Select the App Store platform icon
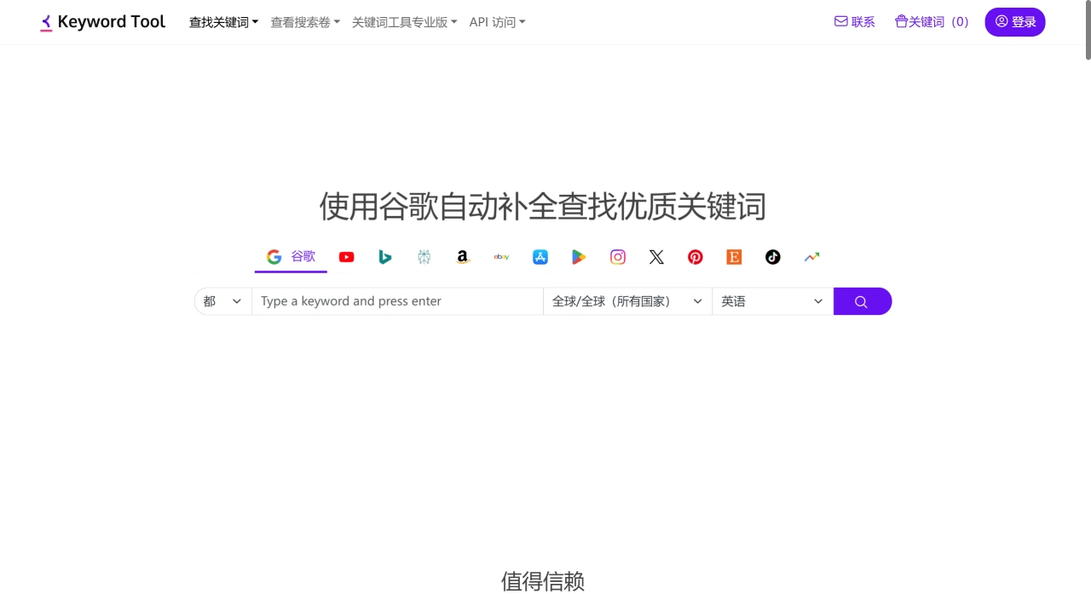This screenshot has height=594, width=1091. (x=540, y=256)
